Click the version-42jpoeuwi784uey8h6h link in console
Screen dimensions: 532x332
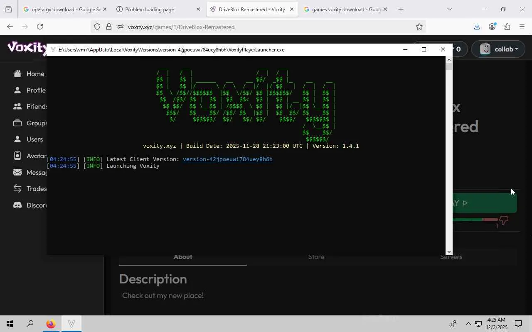click(228, 159)
